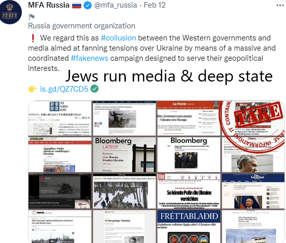
Task: Click the green checkmark after the link
Action: pos(94,89)
